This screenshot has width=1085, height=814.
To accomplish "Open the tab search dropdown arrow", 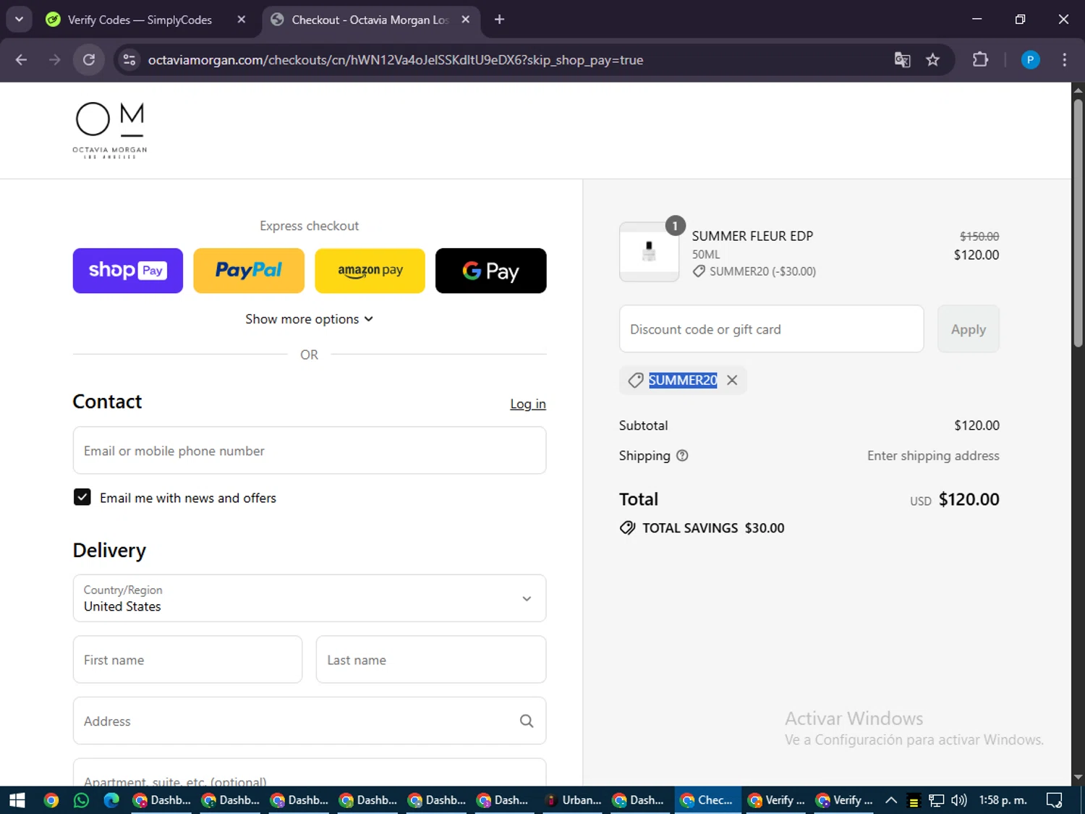I will [x=19, y=20].
